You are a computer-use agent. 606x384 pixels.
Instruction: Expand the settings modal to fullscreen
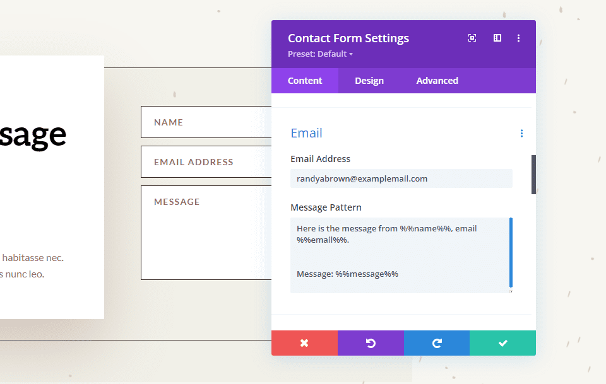point(472,38)
